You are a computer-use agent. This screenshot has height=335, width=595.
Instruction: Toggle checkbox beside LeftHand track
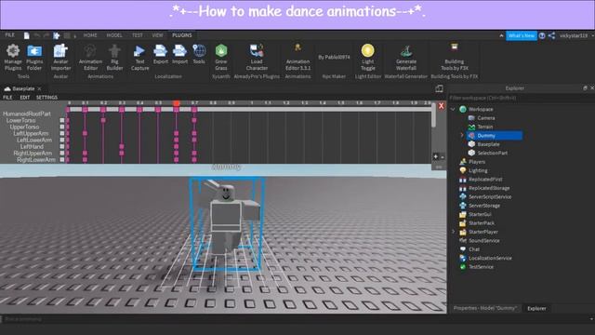(x=62, y=147)
